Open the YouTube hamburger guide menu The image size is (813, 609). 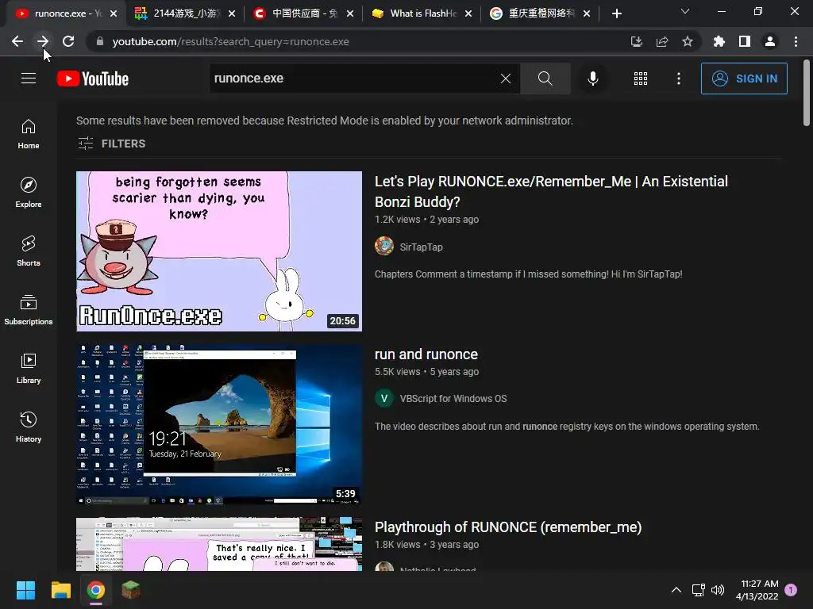point(29,79)
